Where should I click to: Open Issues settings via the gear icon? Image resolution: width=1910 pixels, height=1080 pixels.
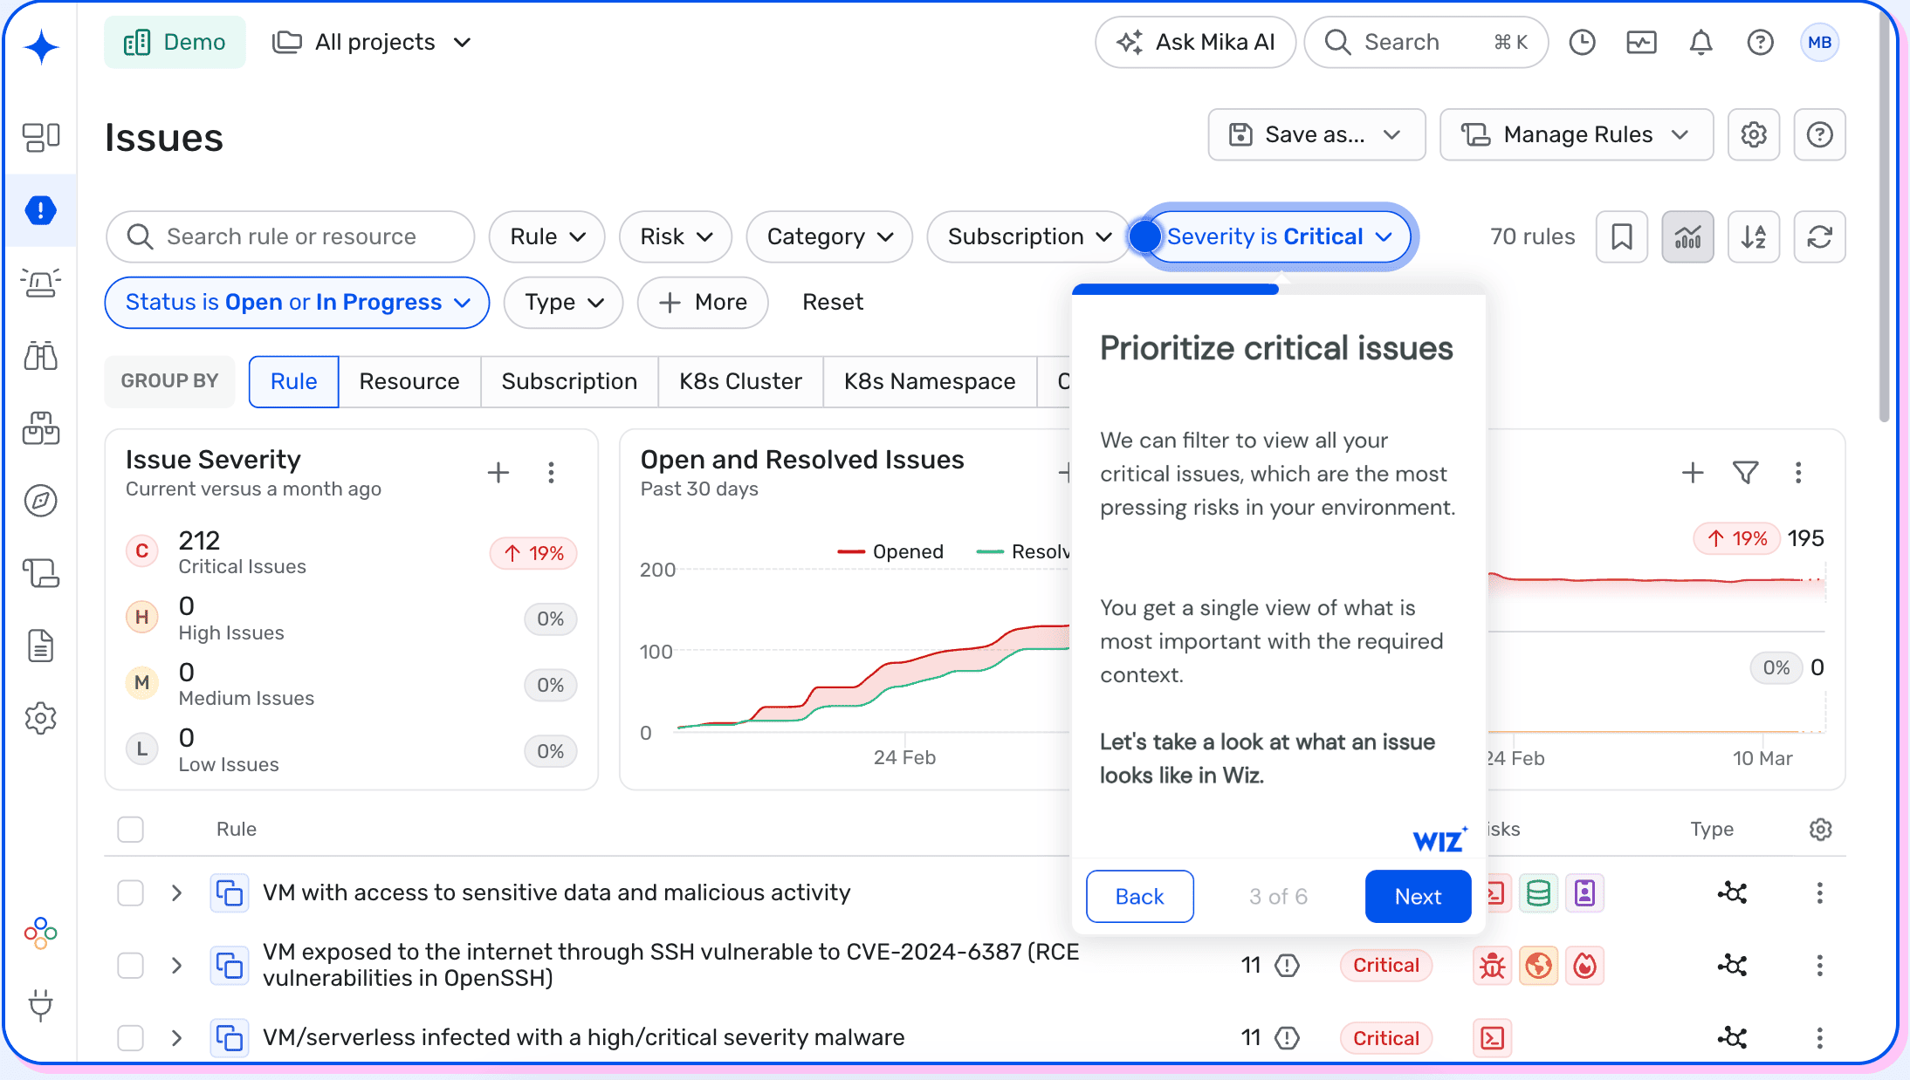pyautogui.click(x=1754, y=134)
